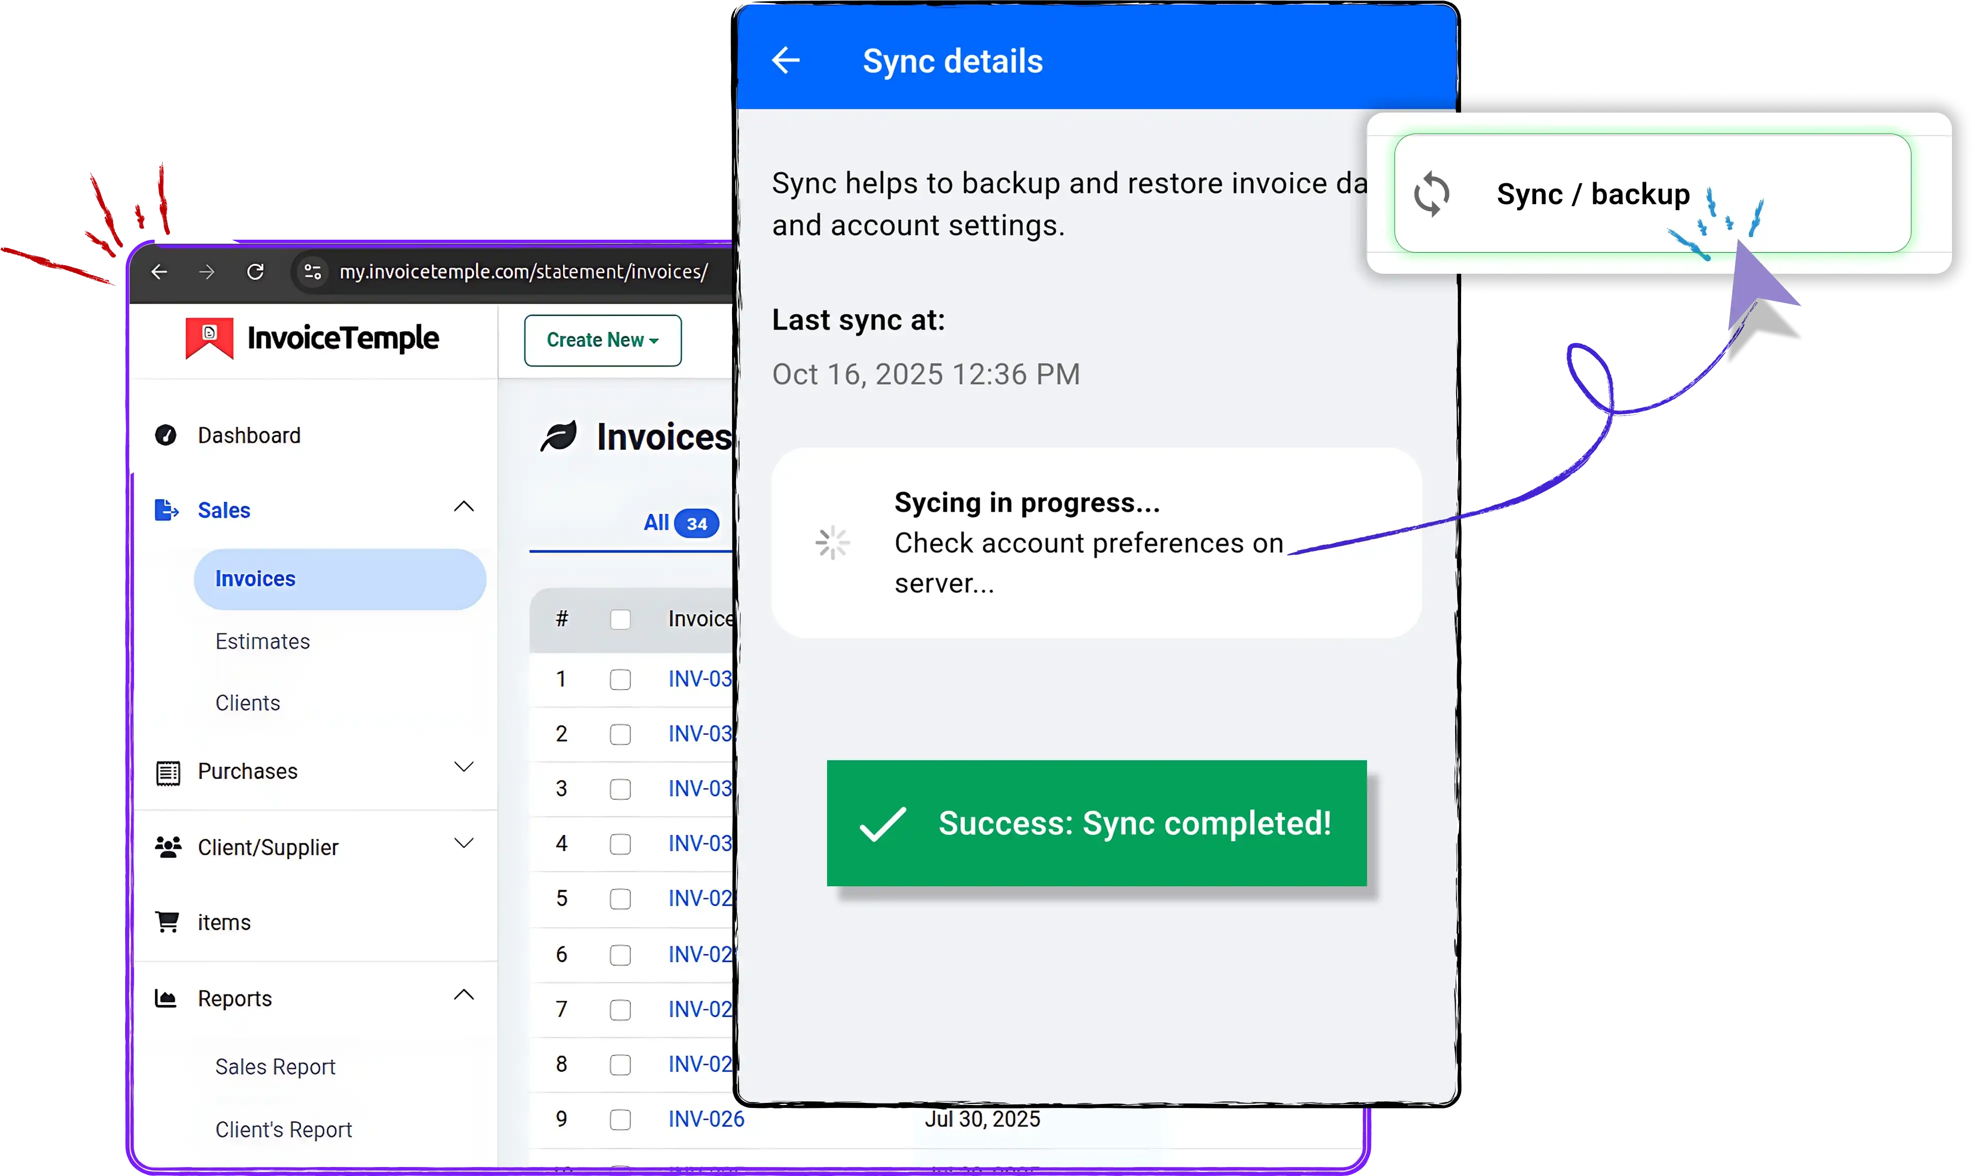The image size is (1975, 1176).
Task: Click the back arrow in Sync details
Action: coord(786,60)
